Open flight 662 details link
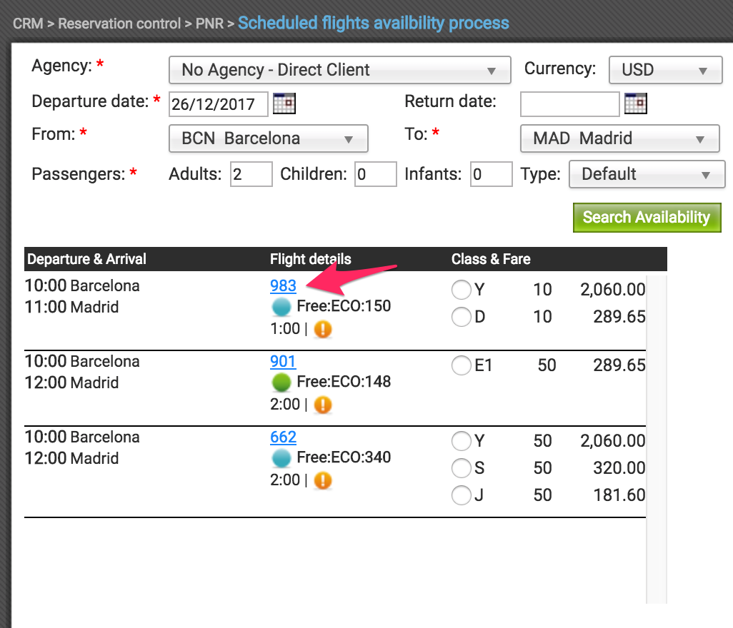Viewport: 733px width, 628px height. click(x=284, y=437)
